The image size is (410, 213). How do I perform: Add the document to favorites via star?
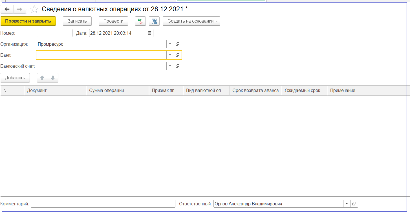coord(34,9)
